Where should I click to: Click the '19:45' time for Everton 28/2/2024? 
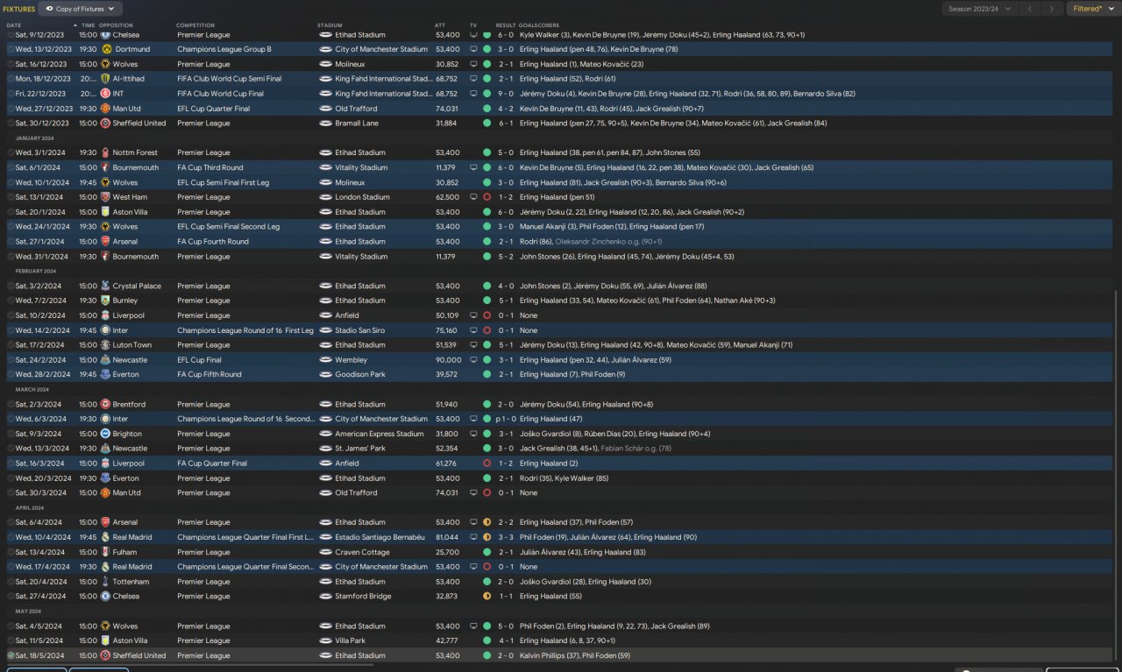tap(88, 375)
